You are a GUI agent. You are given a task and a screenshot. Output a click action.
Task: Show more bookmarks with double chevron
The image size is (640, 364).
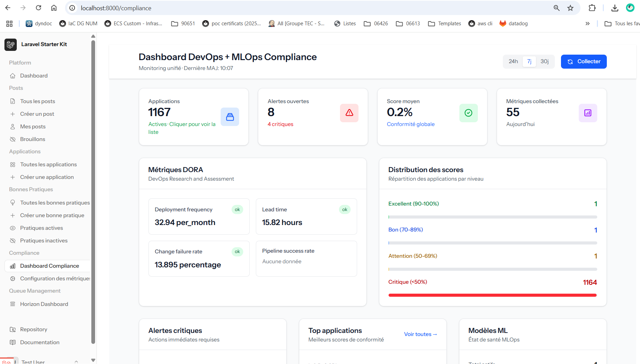587,24
